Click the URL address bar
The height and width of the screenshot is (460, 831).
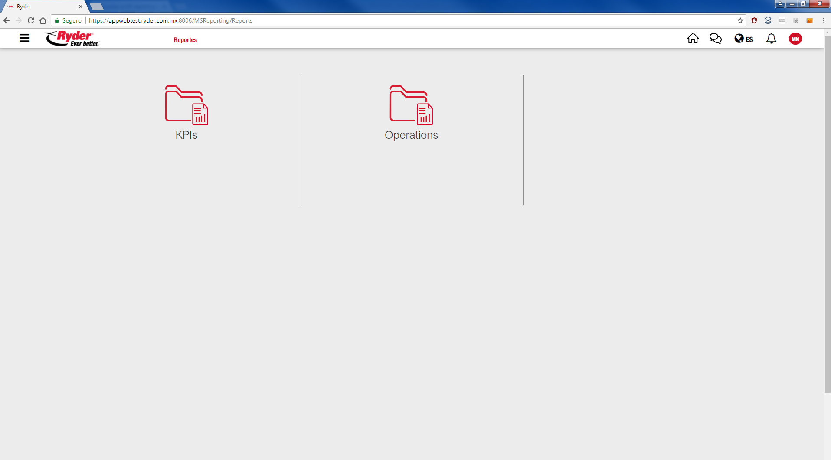point(390,20)
